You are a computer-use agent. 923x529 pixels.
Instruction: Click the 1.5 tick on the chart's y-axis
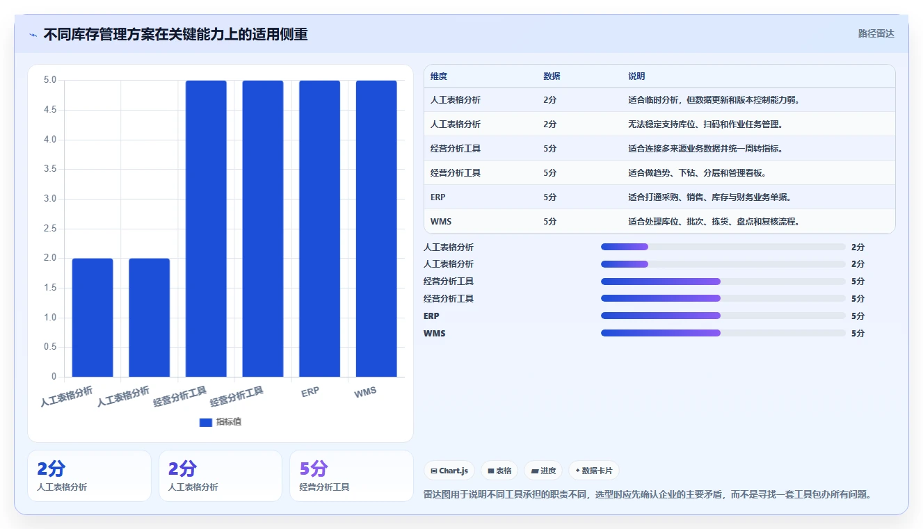coord(49,288)
